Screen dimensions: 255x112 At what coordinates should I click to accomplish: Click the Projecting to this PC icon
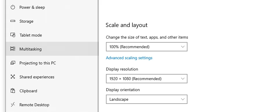[13, 63]
